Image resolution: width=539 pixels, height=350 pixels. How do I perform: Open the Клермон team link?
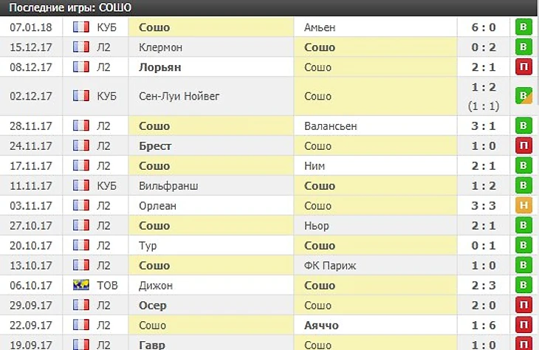pyautogui.click(x=160, y=47)
